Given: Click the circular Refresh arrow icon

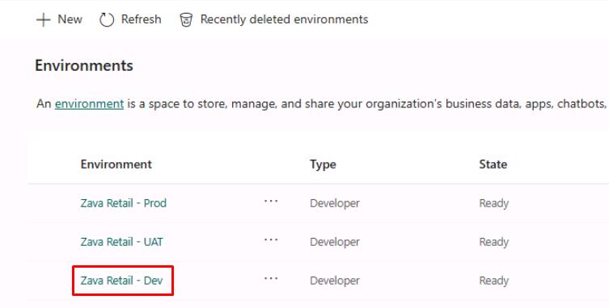Looking at the screenshot, I should [107, 20].
